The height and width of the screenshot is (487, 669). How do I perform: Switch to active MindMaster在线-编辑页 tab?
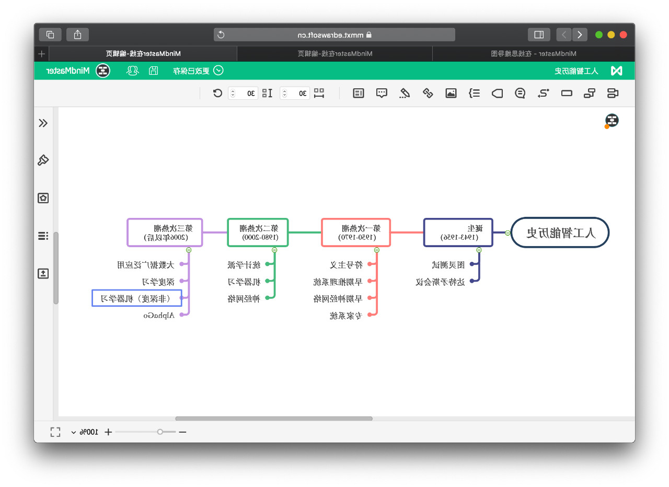coord(143,54)
